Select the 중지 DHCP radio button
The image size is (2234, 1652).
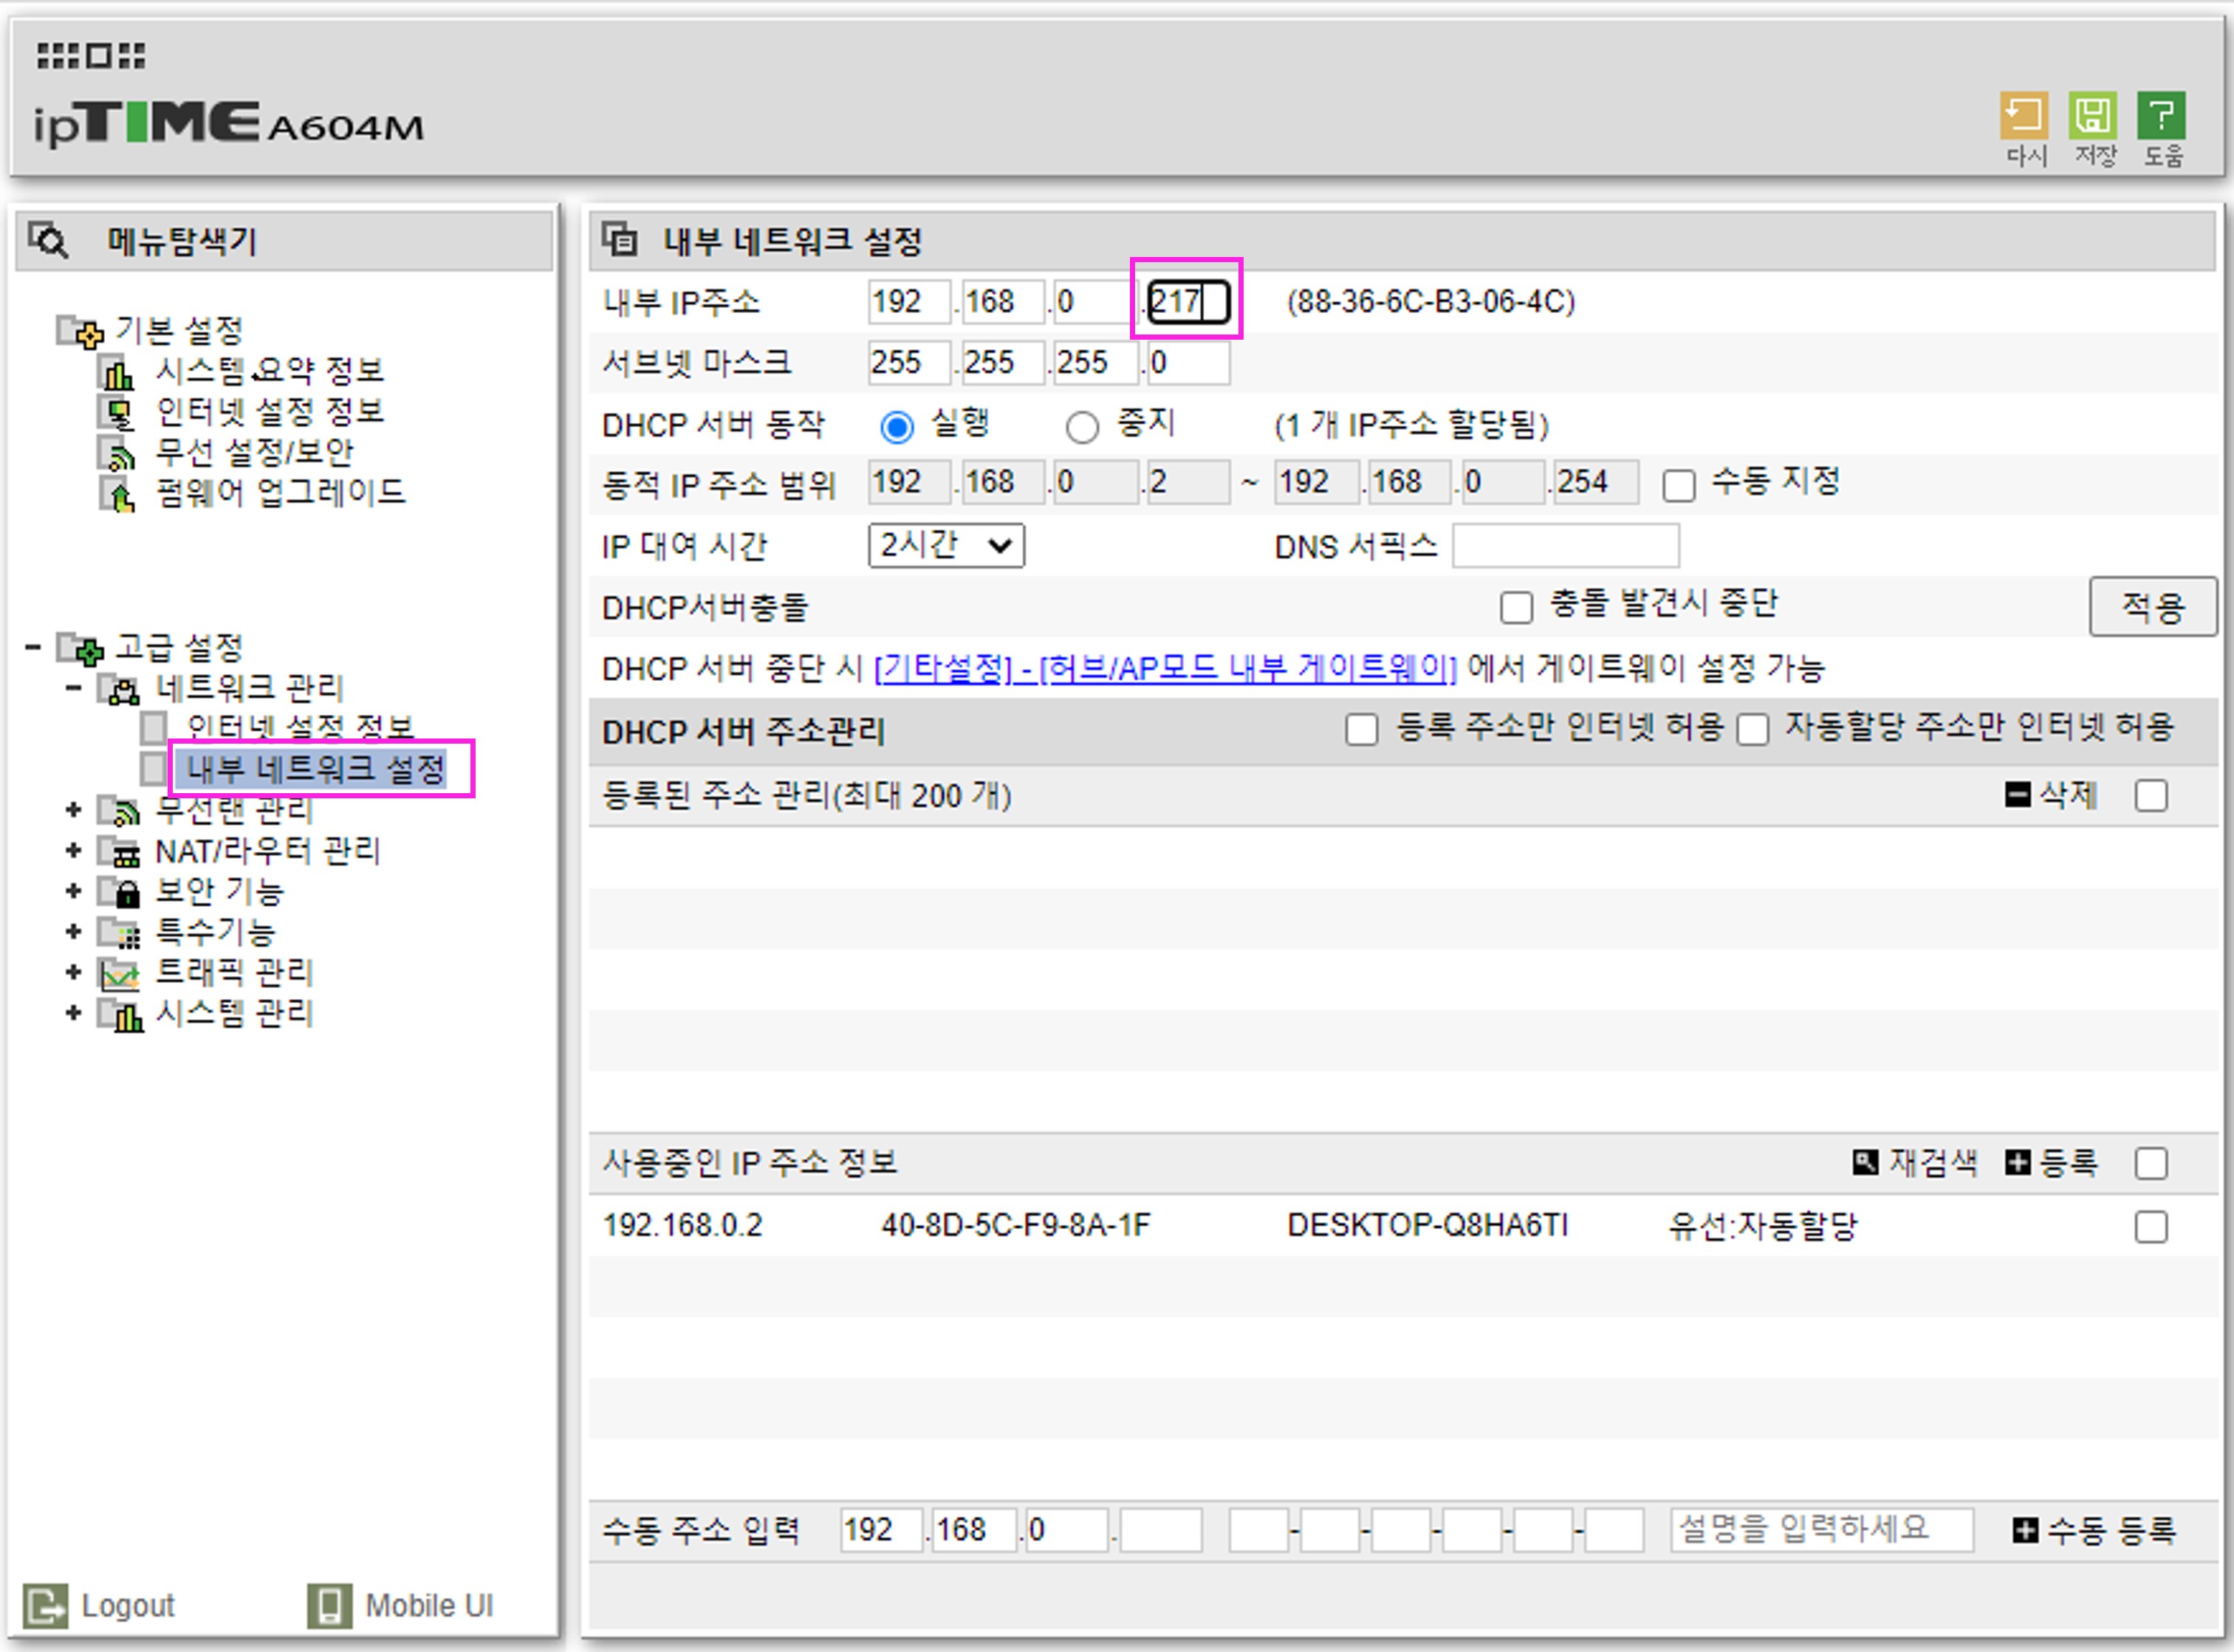(x=1082, y=427)
